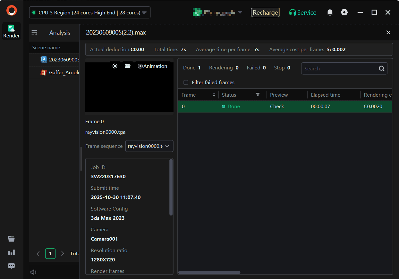Click into the frame Search field

[x=339, y=68]
